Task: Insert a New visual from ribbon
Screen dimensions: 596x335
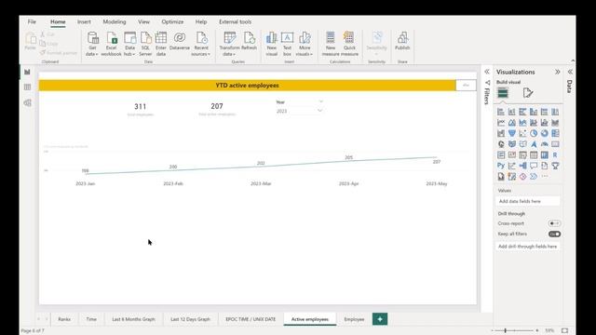Action: coord(271,44)
